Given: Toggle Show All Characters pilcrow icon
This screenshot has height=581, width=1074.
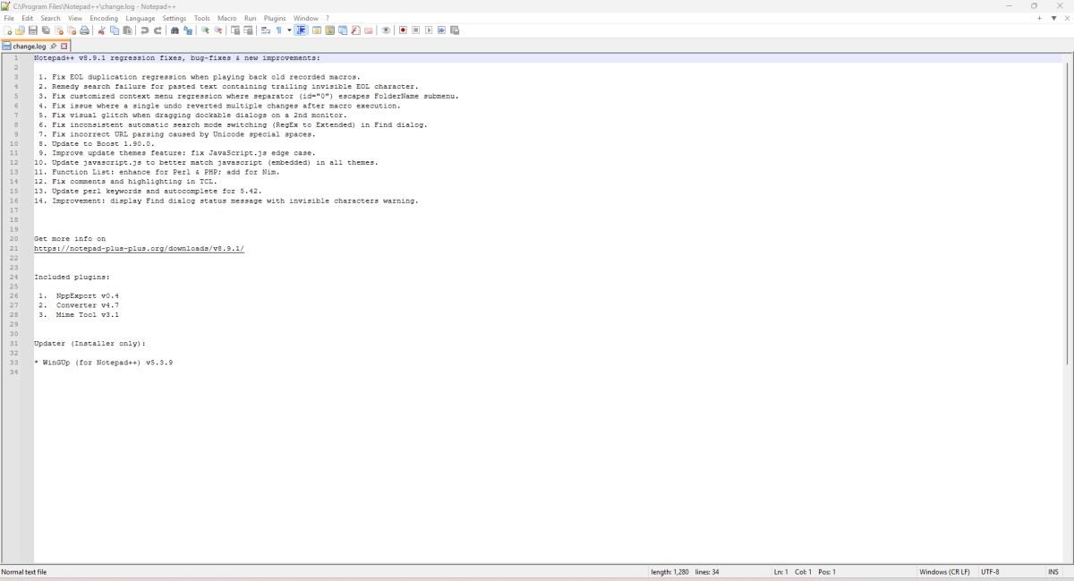Looking at the screenshot, I should click(278, 30).
